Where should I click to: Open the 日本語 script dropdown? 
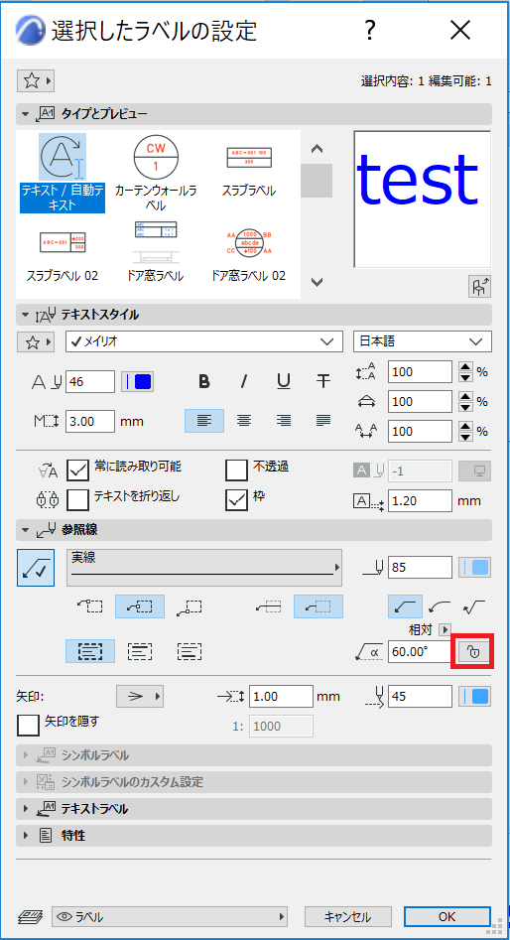pyautogui.click(x=423, y=341)
